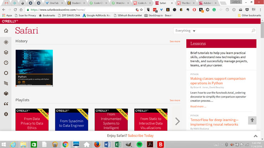Click the volume icon in system tray
This screenshot has height=148, width=264.
[232, 144]
